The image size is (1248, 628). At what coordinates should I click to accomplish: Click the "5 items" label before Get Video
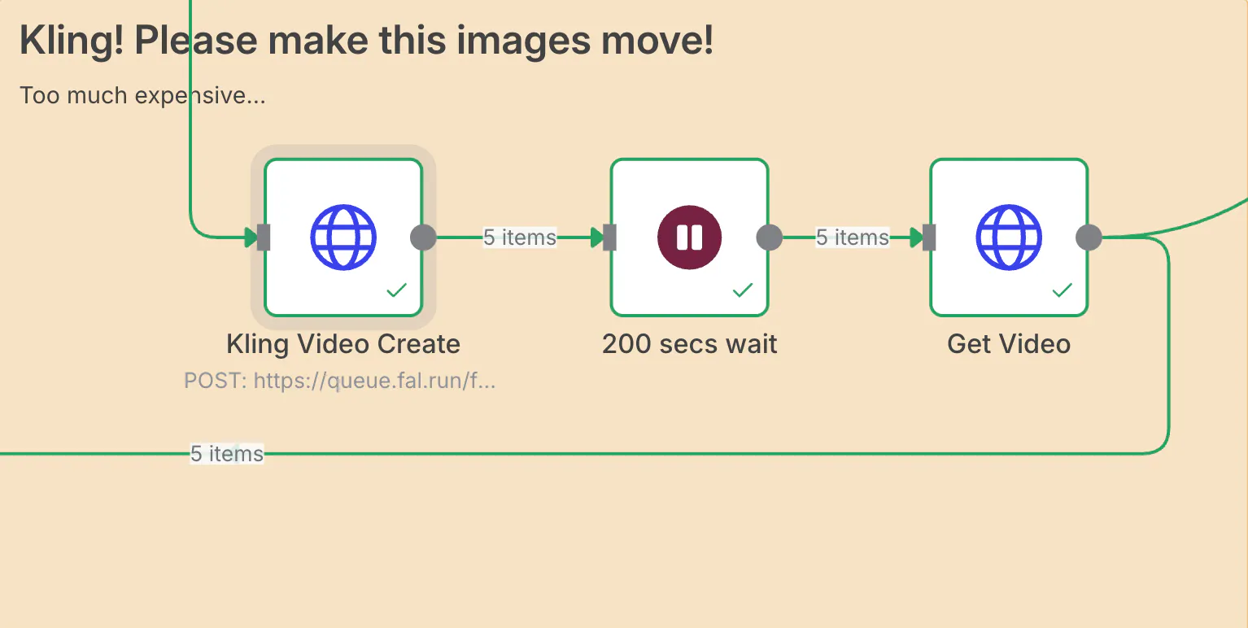853,238
